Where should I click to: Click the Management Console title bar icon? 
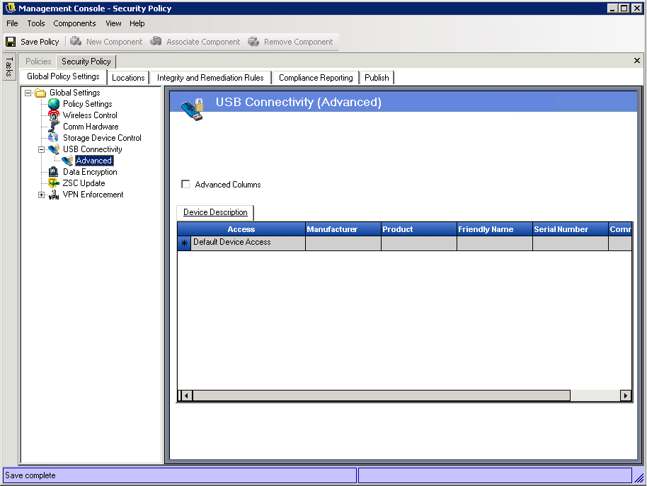[11, 8]
